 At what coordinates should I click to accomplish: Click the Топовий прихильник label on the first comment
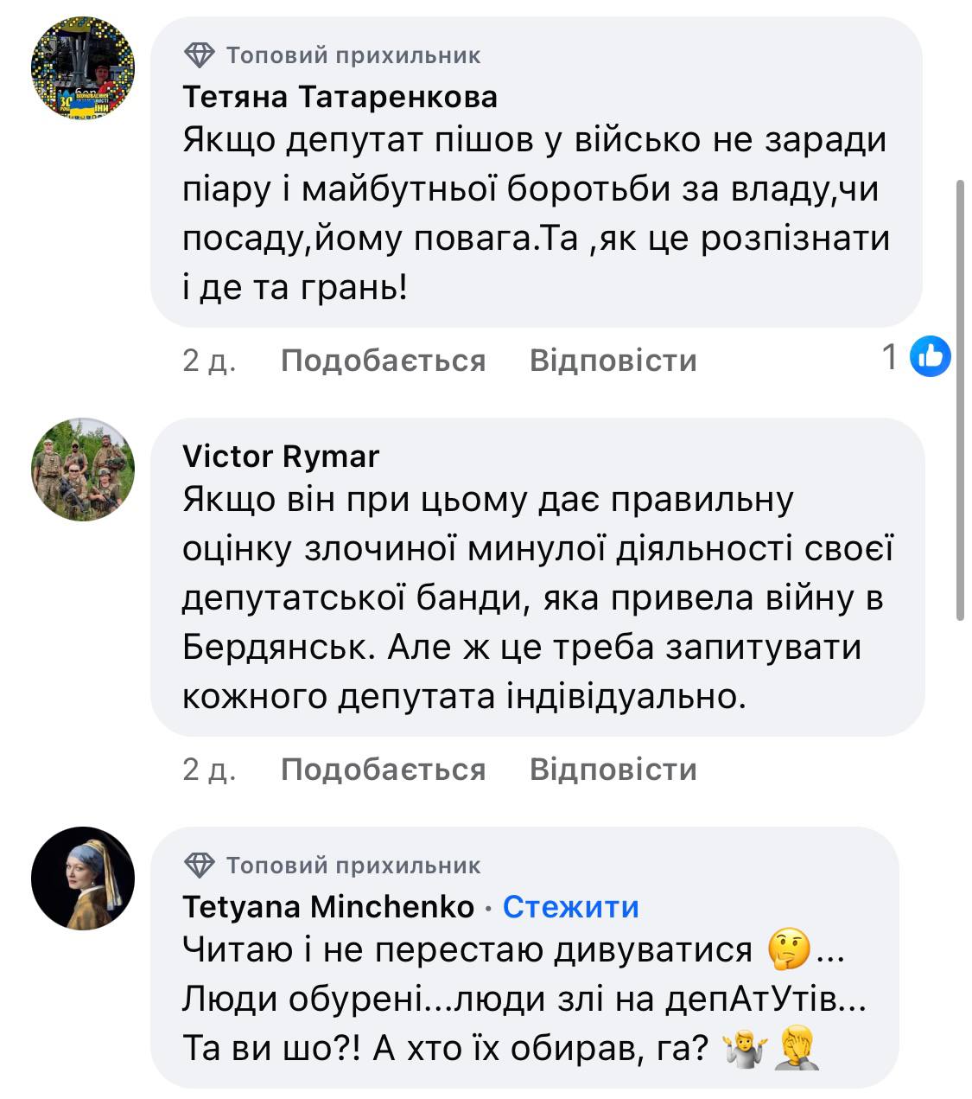pos(353,56)
